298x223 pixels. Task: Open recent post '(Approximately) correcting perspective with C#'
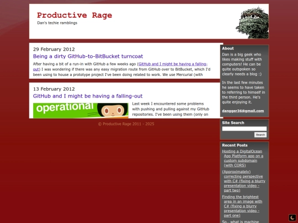tap(244, 181)
